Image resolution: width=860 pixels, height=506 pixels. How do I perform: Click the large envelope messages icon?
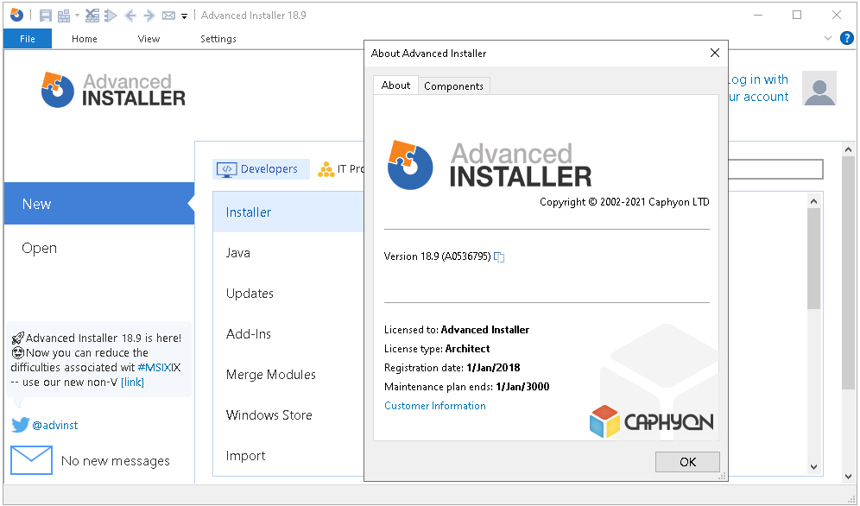31,459
